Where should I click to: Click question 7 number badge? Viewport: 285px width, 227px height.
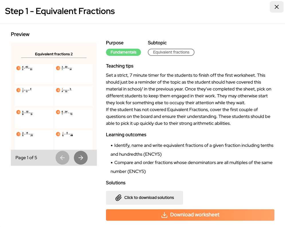[x=18, y=134]
